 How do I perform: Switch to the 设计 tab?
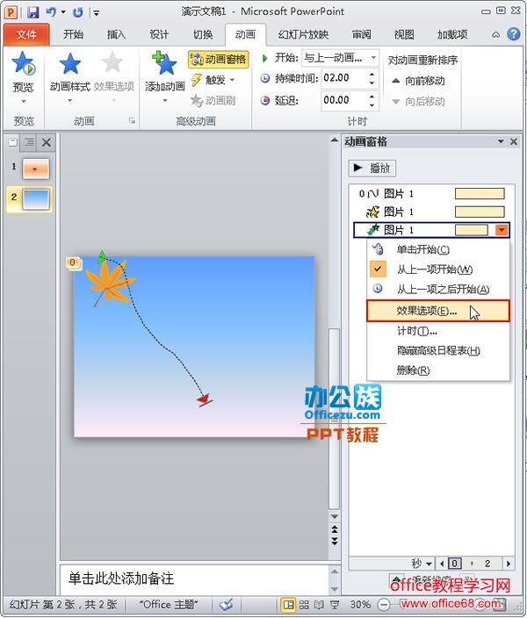159,35
